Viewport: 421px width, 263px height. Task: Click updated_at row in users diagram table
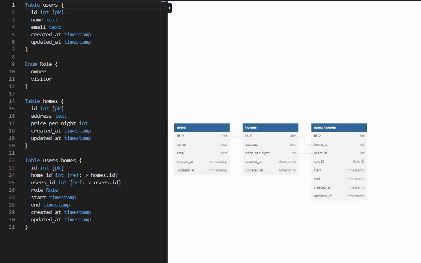(202, 170)
